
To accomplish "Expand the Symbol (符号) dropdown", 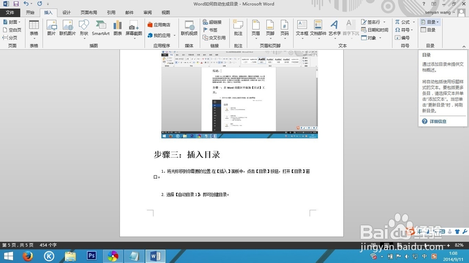I will coord(412,30).
